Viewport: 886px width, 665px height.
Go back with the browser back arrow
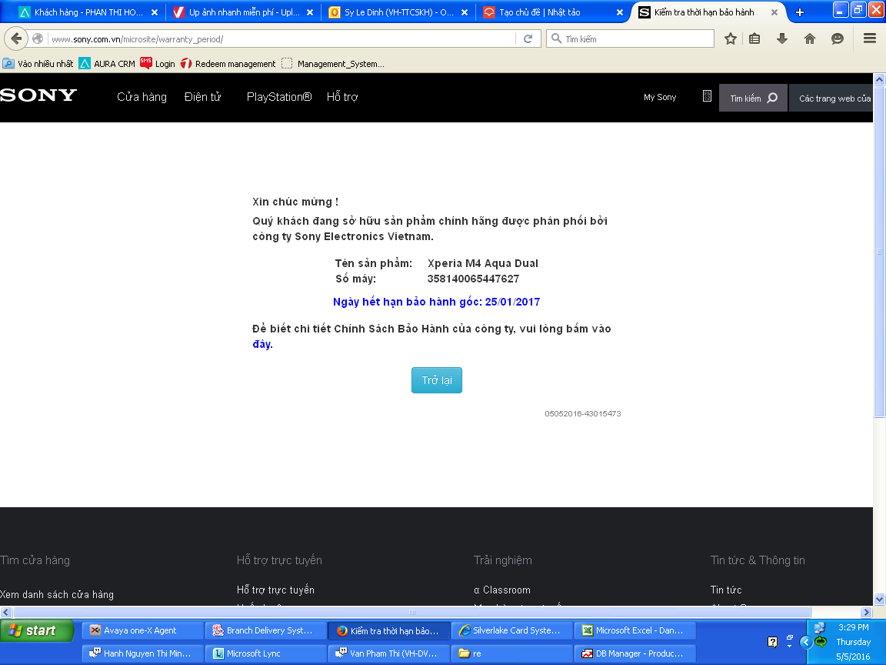[x=16, y=38]
